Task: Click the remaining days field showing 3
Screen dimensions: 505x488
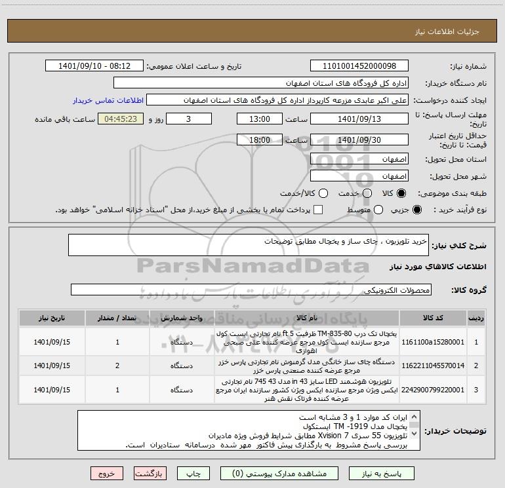Action: [x=189, y=119]
